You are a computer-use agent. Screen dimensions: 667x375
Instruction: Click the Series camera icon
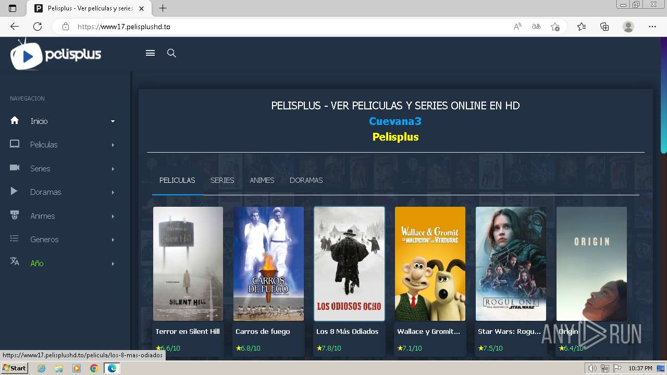click(15, 168)
